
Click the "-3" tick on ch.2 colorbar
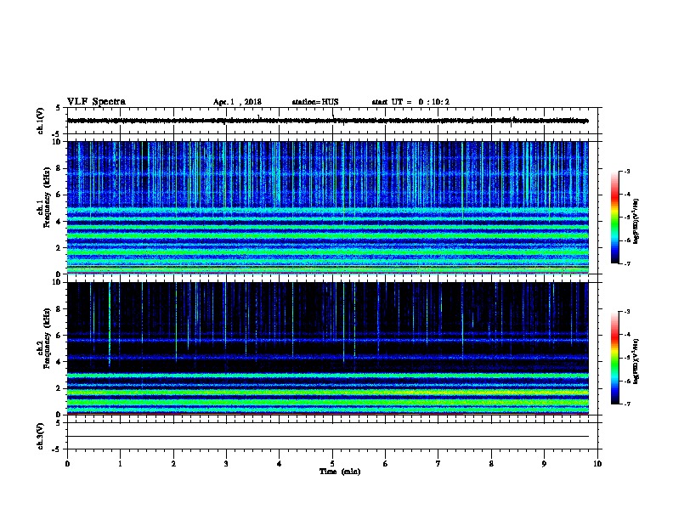pyautogui.click(x=627, y=312)
